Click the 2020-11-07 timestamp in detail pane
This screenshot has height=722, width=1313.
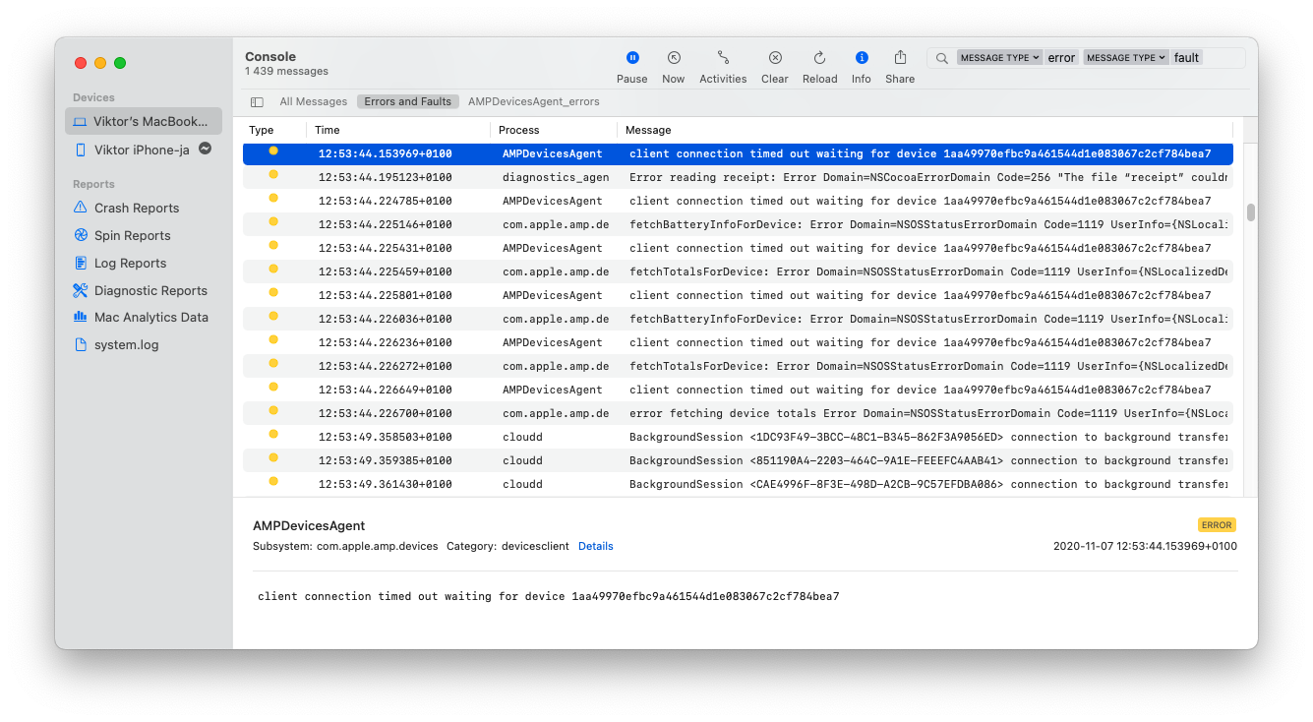point(1145,546)
